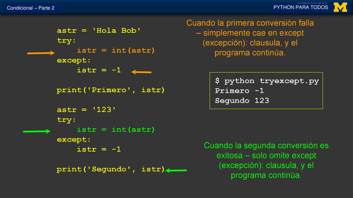Viewport: 353px width, 198px height.
Task: Click 'Cuando la segunda conversión es' text
Action: pos(266,145)
